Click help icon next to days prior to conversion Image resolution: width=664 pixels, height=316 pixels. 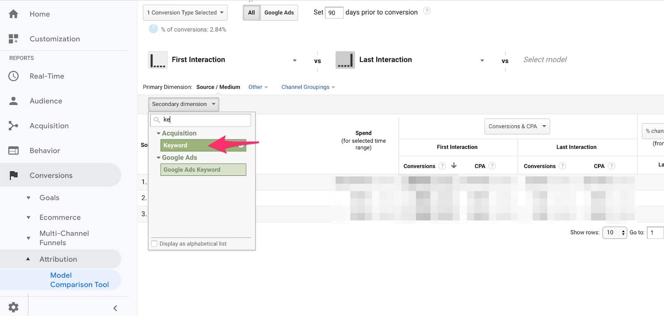(x=427, y=11)
